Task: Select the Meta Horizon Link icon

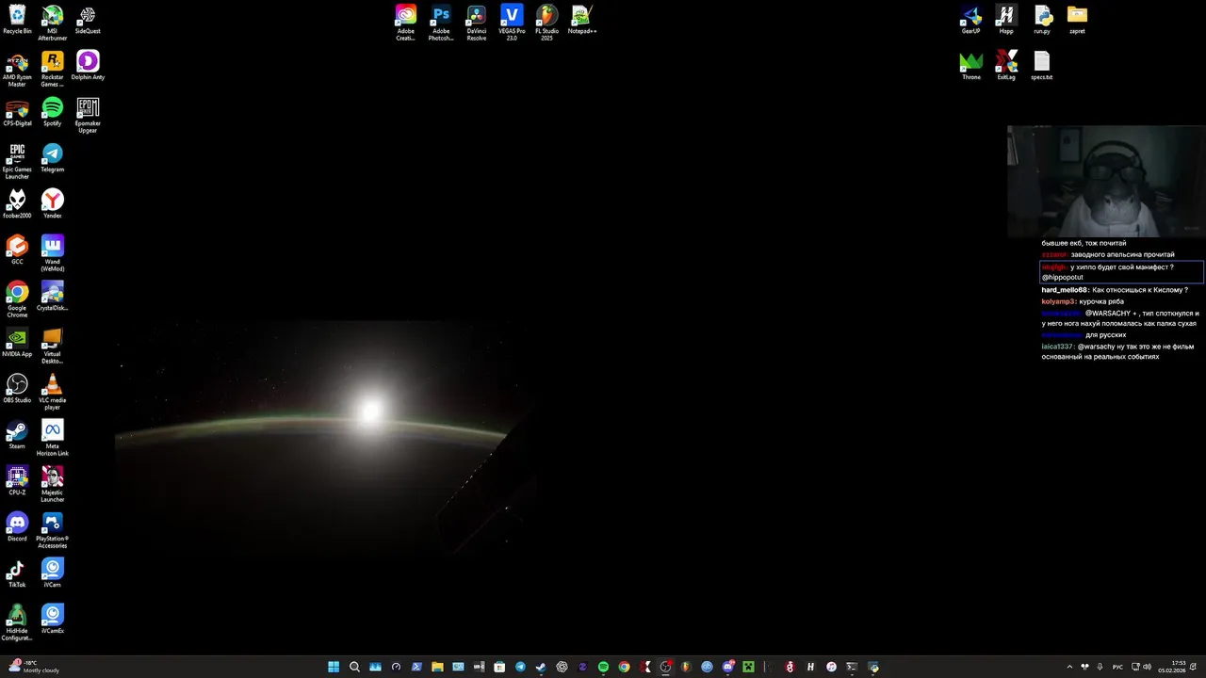Action: (53, 439)
